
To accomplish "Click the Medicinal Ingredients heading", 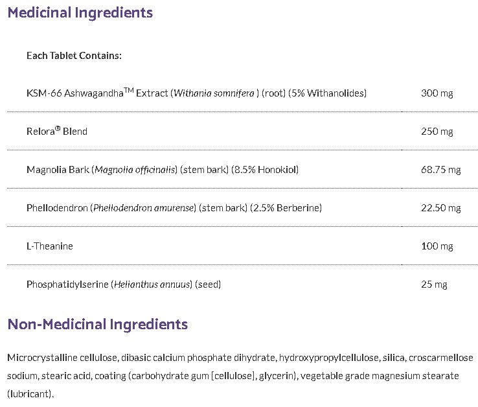I will click(80, 12).
